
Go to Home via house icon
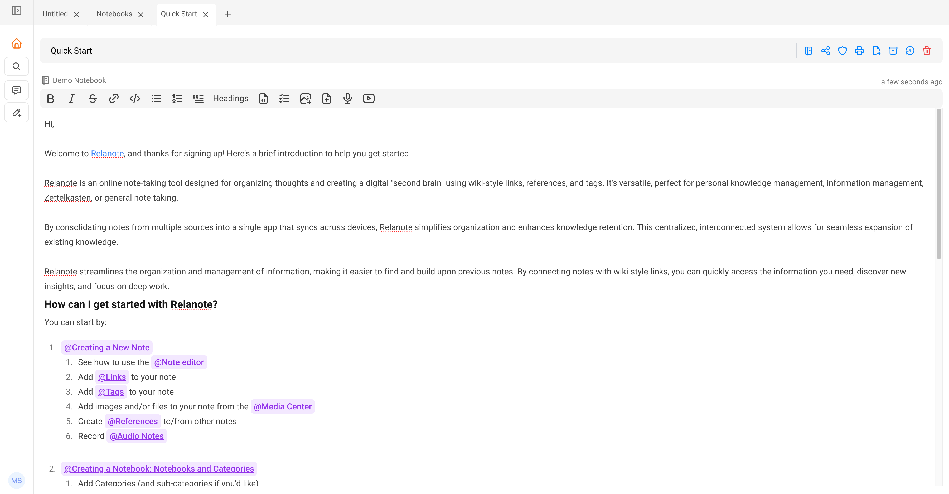pyautogui.click(x=17, y=43)
